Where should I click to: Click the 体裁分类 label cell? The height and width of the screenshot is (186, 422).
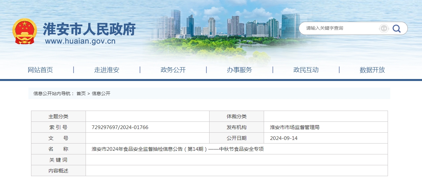[x=237, y=117]
